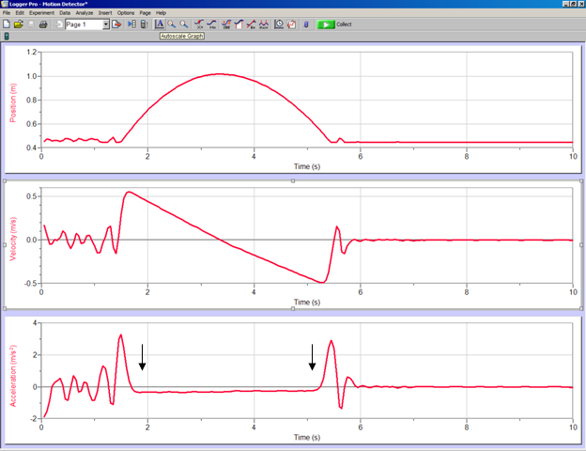Image resolution: width=586 pixels, height=451 pixels.
Task: Click the Print icon in toolbar
Action: click(43, 23)
